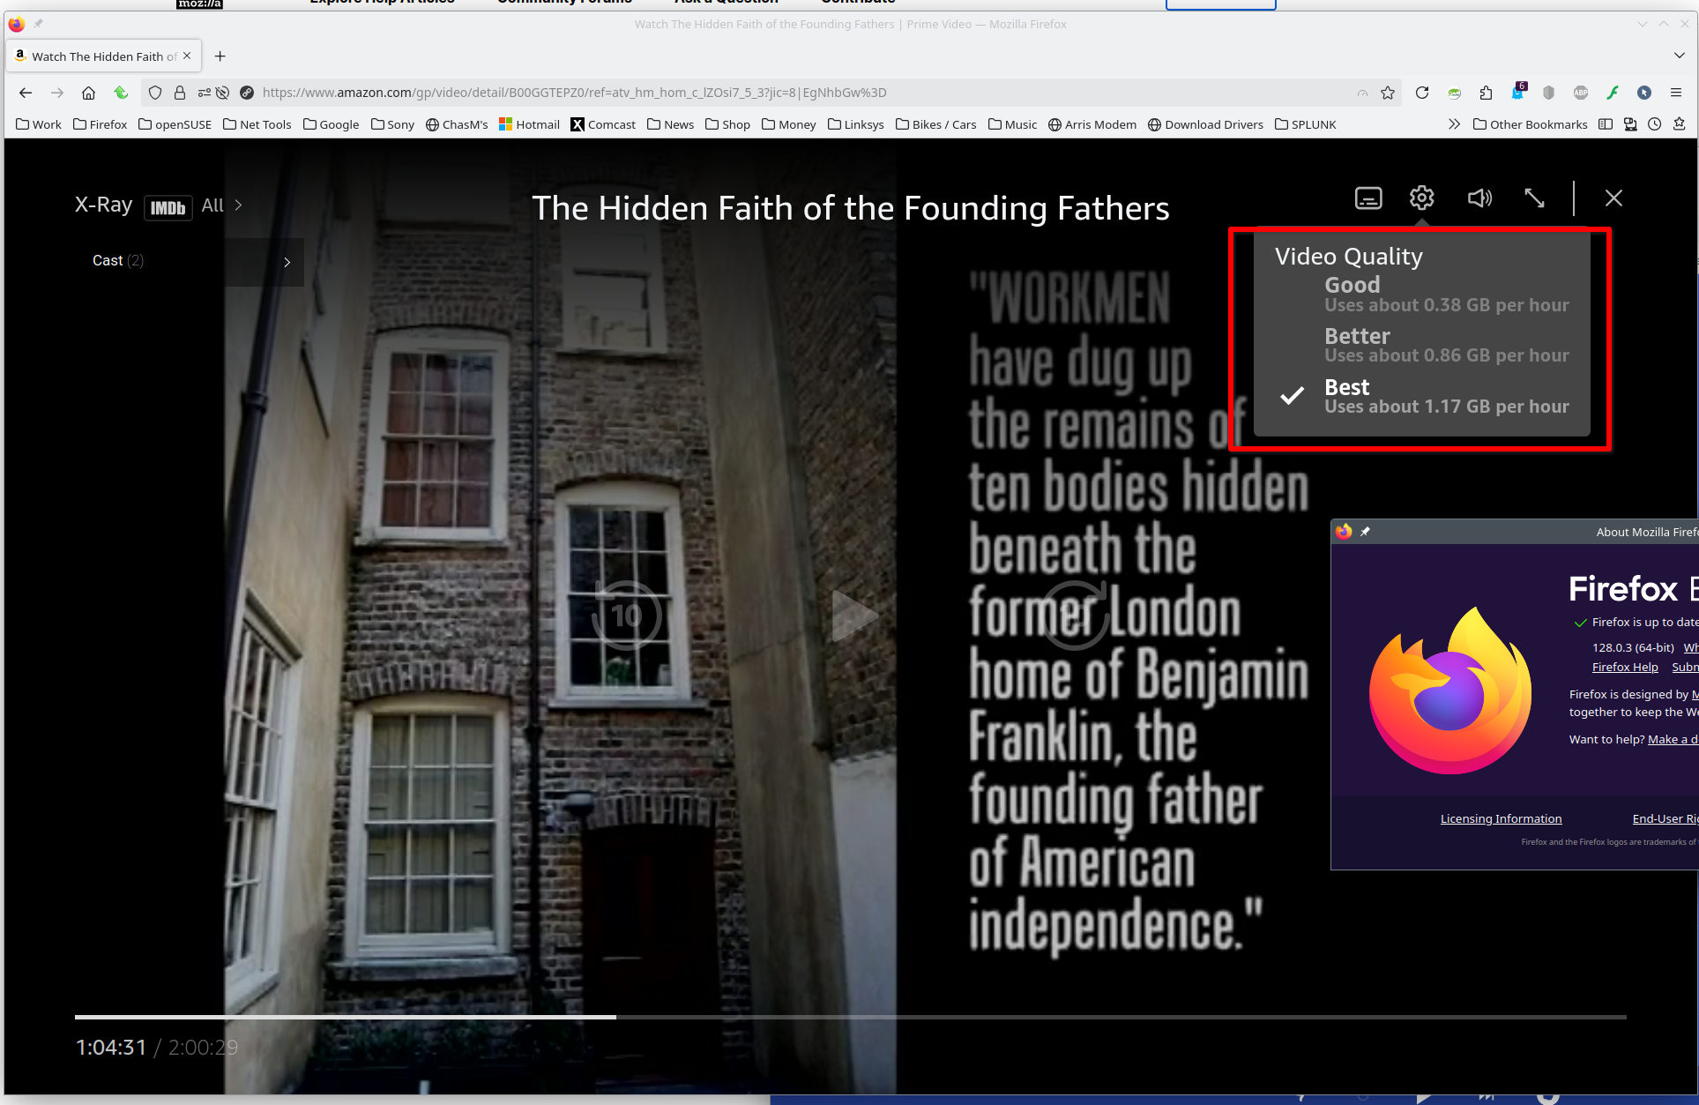Open Firefox hamburger application menu
The height and width of the screenshot is (1105, 1699).
(x=1676, y=93)
